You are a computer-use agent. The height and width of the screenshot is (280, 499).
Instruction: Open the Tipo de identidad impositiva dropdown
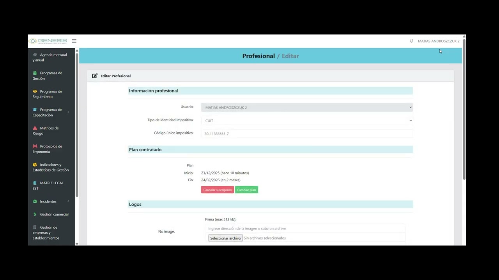(x=307, y=121)
